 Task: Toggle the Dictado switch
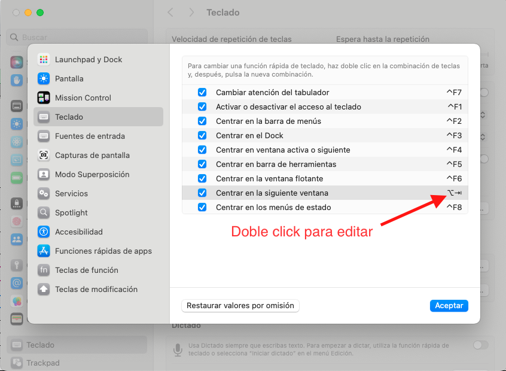tap(480, 345)
